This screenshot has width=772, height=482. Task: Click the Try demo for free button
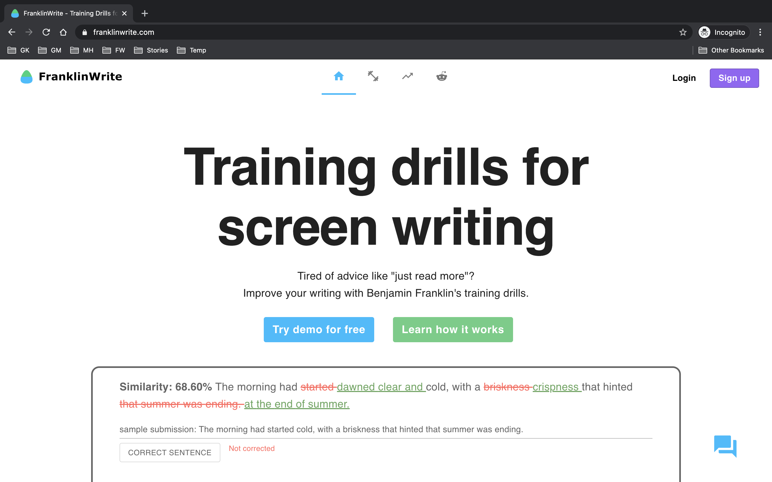(x=319, y=329)
